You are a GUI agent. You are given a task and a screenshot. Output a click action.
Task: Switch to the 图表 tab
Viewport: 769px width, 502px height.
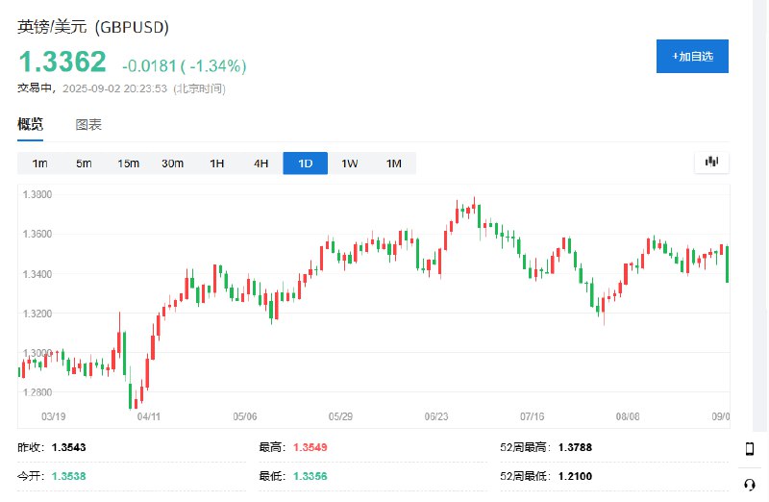(x=88, y=125)
